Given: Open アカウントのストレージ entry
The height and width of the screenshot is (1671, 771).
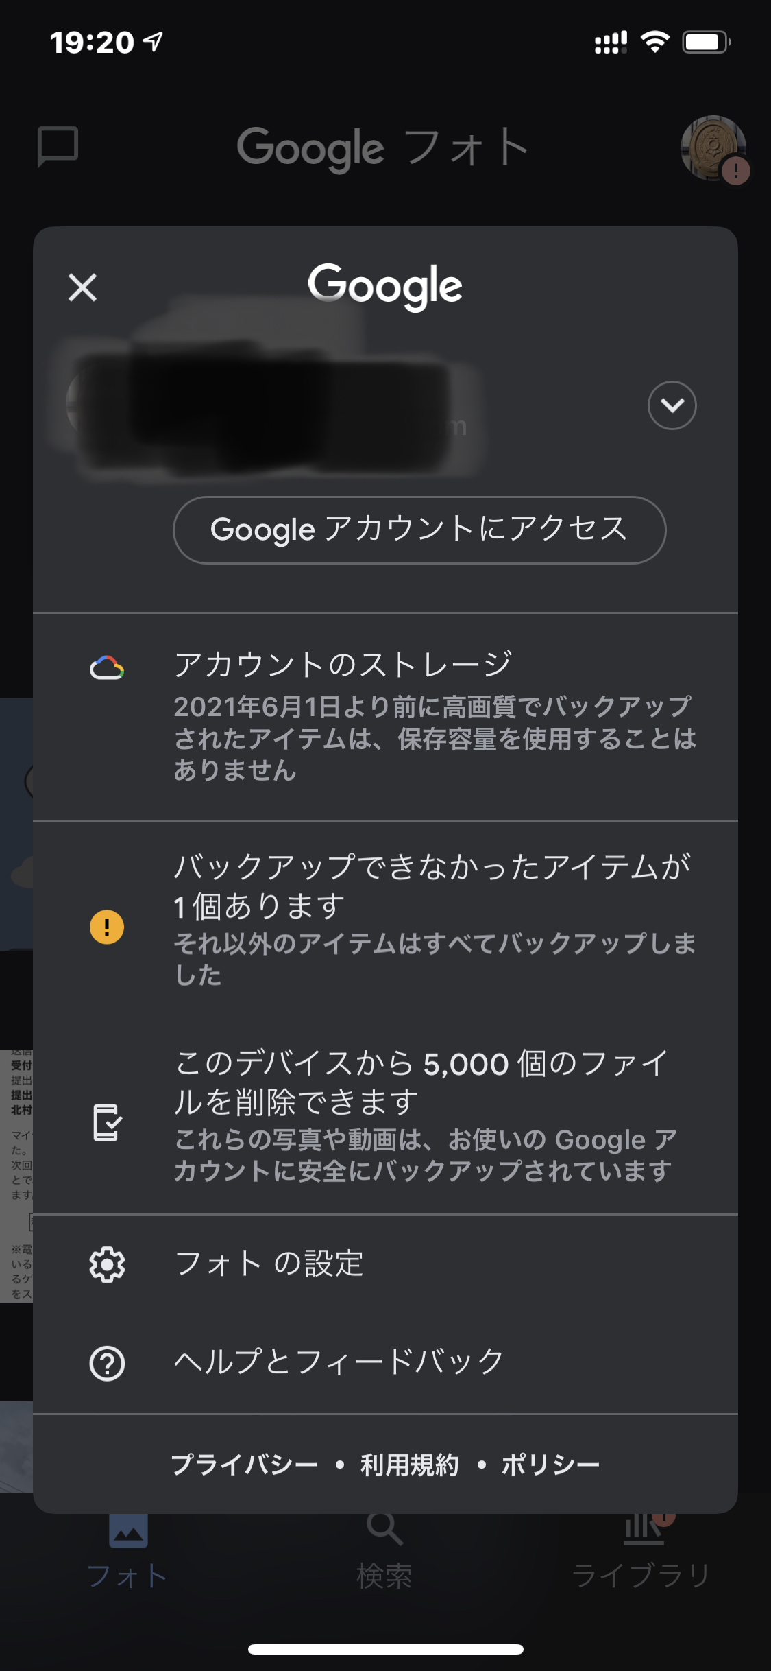Looking at the screenshot, I should click(x=435, y=715).
